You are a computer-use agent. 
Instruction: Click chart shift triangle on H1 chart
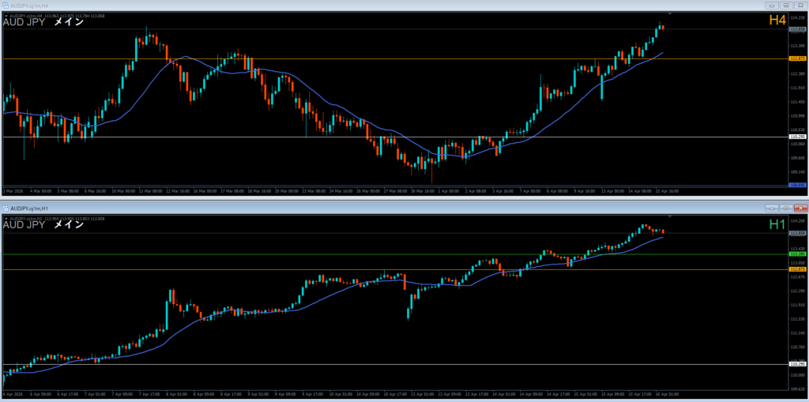670,215
